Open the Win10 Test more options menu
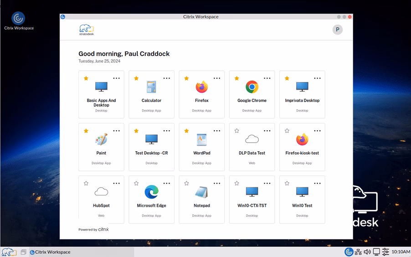411x257 pixels. pyautogui.click(x=318, y=183)
